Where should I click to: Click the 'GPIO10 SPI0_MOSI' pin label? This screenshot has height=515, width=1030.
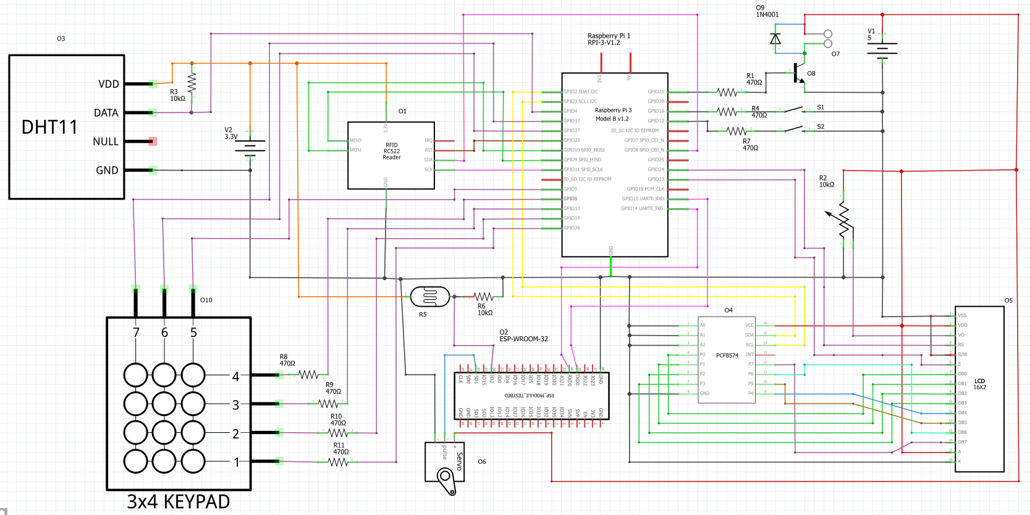(584, 150)
